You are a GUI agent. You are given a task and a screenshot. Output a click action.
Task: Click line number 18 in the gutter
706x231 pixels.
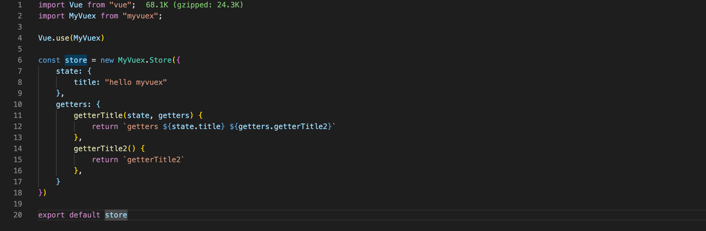[x=18, y=193]
